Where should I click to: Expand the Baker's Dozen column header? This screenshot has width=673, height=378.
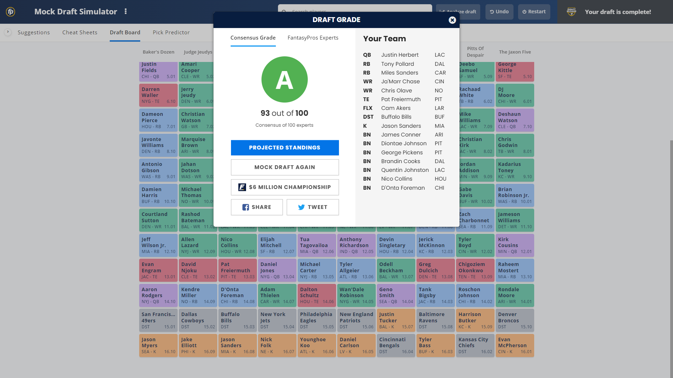click(x=158, y=51)
